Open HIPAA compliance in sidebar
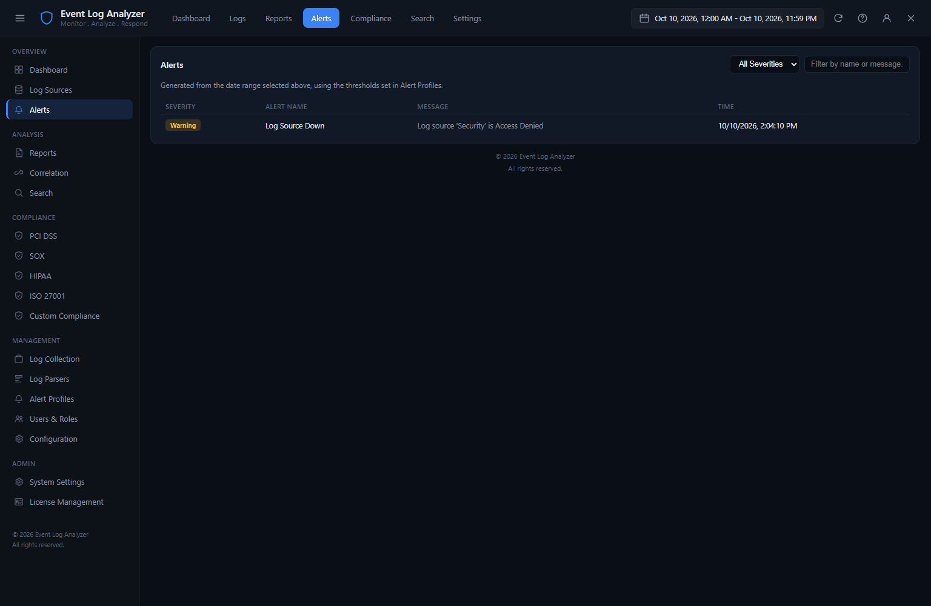Screen dimensions: 931x606 [x=69, y=276]
